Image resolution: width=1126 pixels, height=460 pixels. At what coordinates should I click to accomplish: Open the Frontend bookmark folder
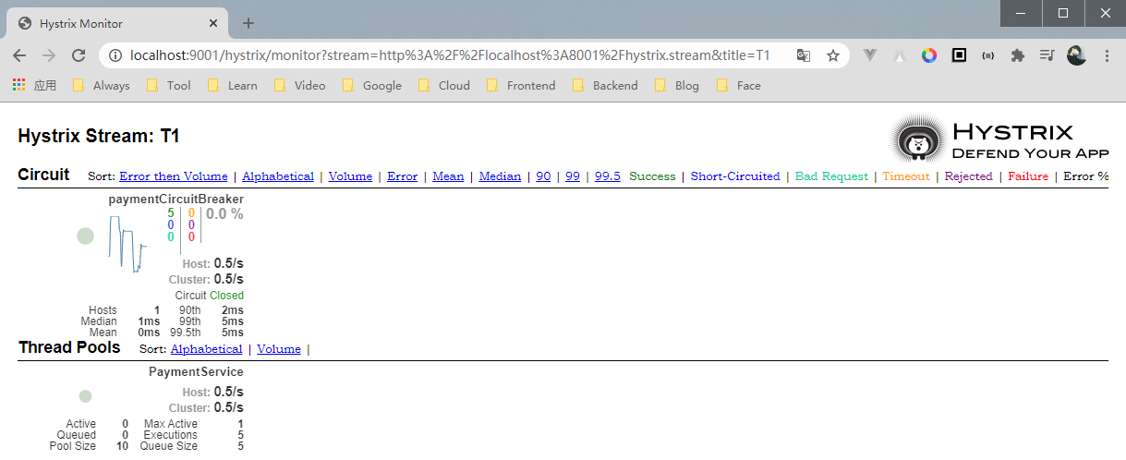click(521, 85)
